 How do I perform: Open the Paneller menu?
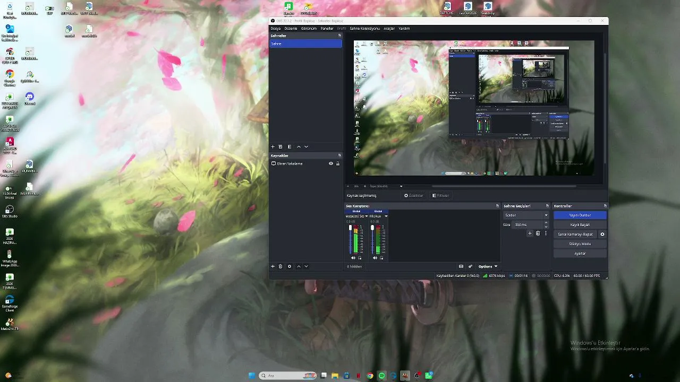coord(327,28)
